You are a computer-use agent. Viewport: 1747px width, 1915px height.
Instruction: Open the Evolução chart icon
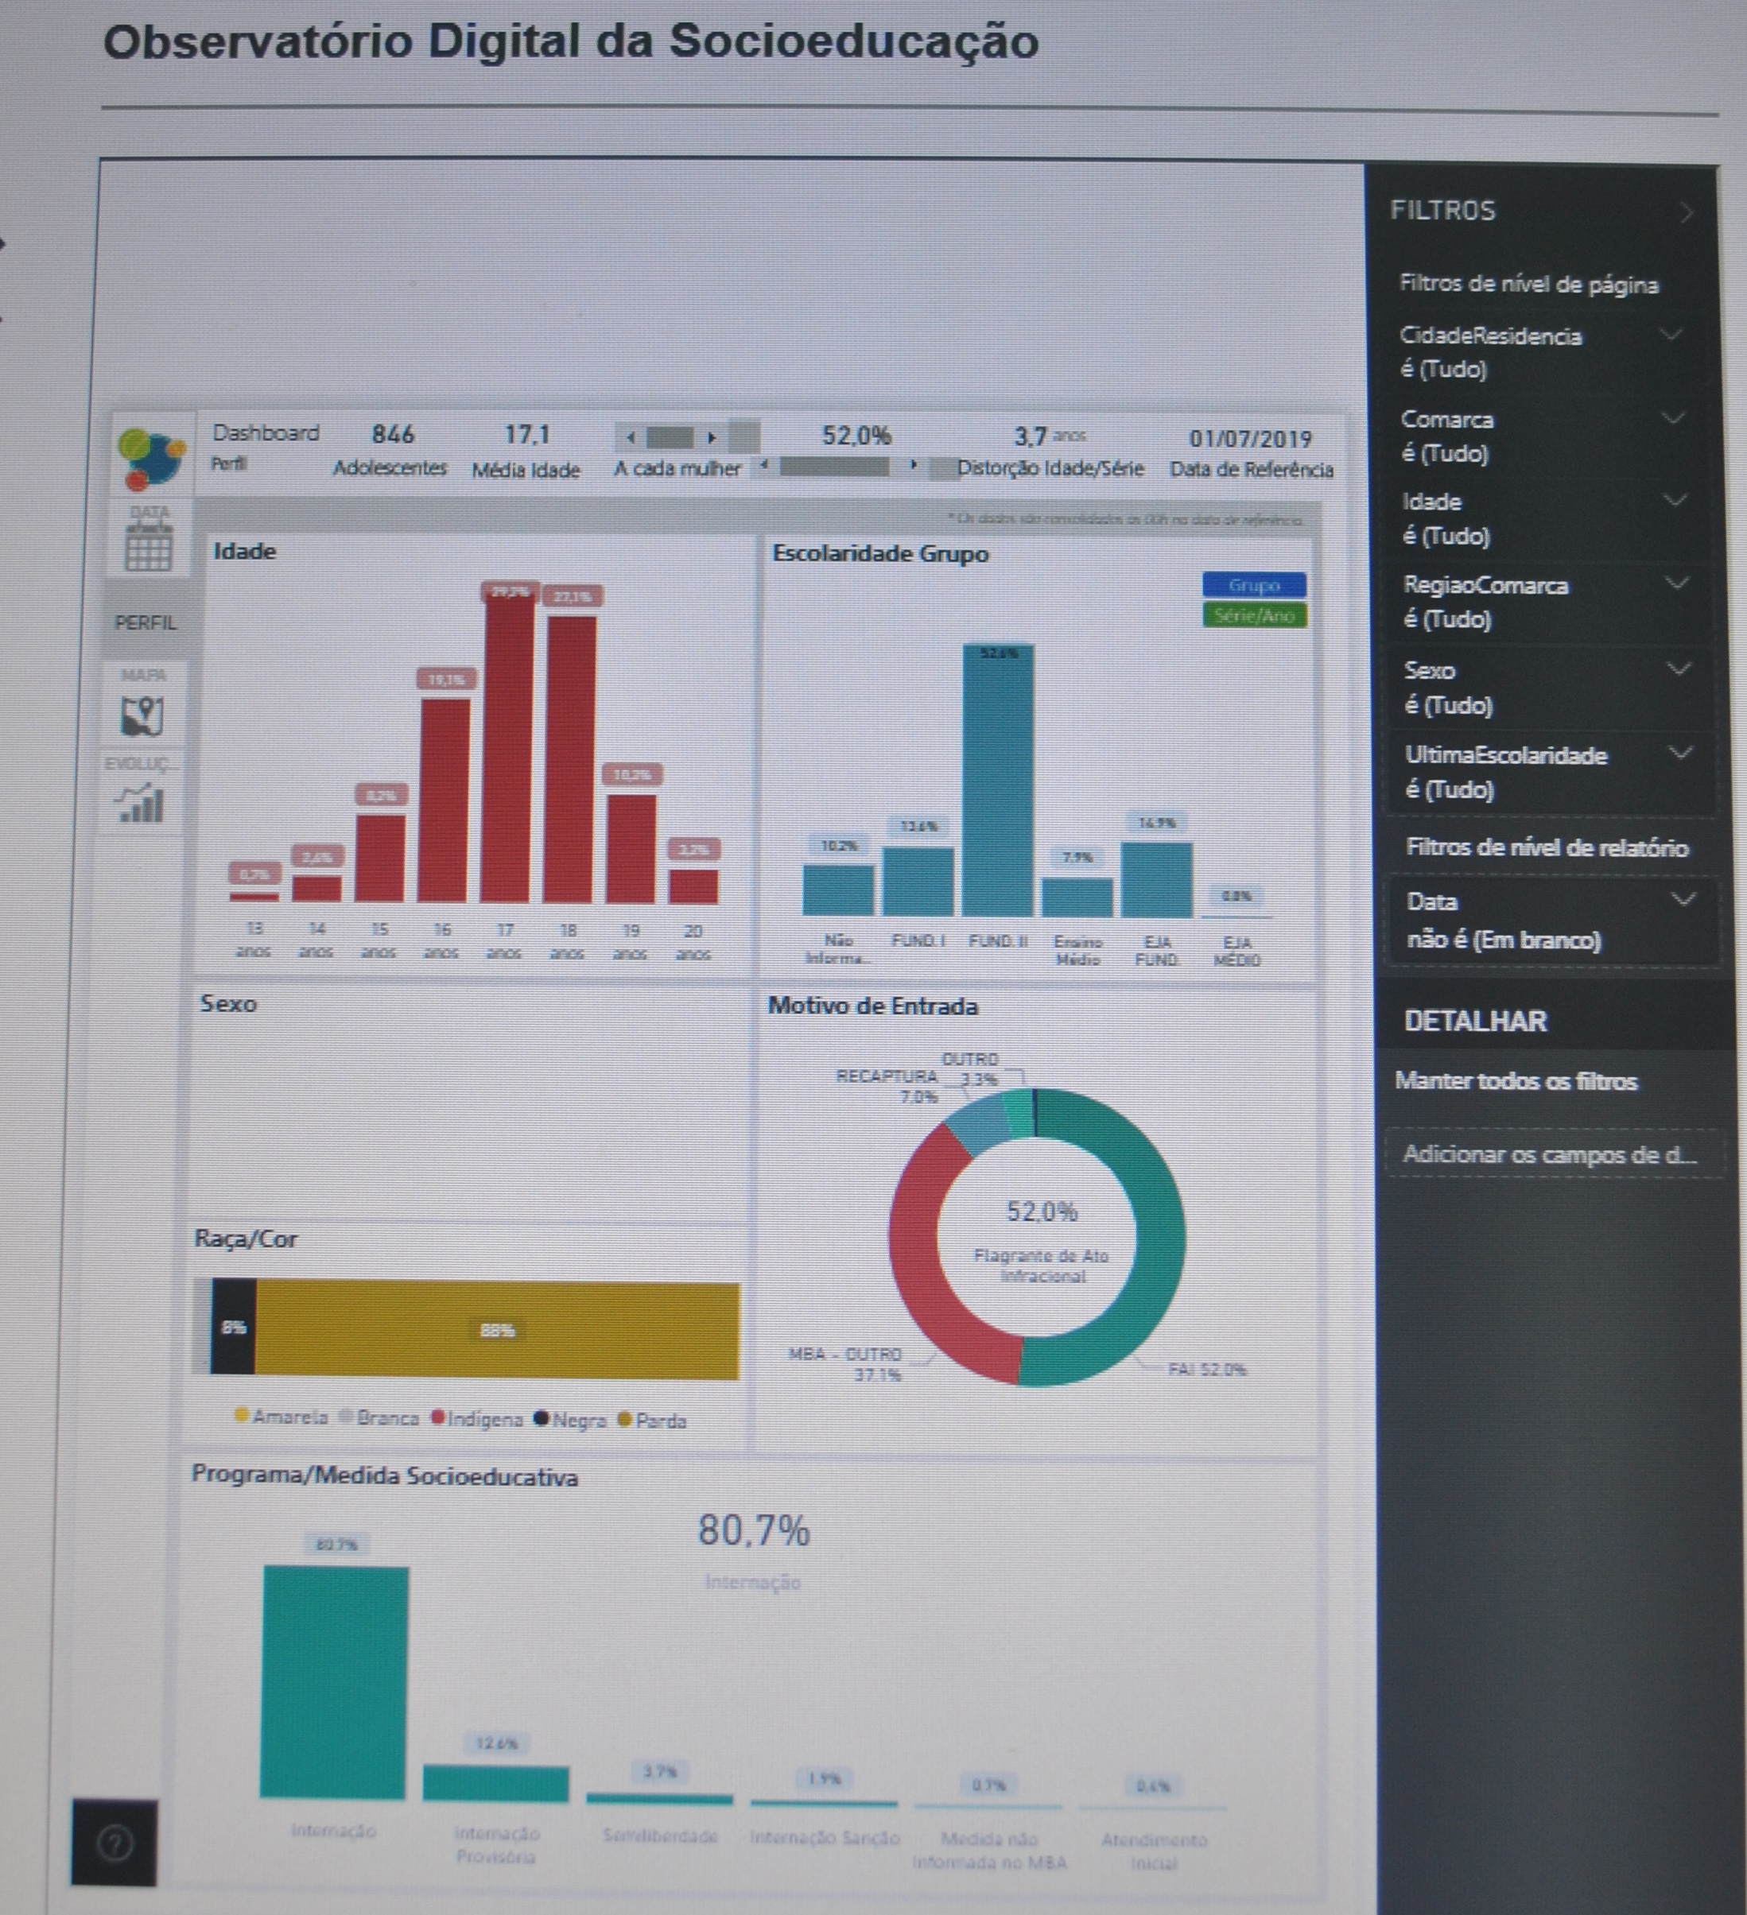142,804
